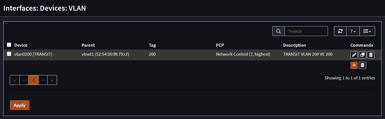The height and width of the screenshot is (119, 385).
Task: Delete the vlan0200 row using trash icon
Action: (371, 55)
